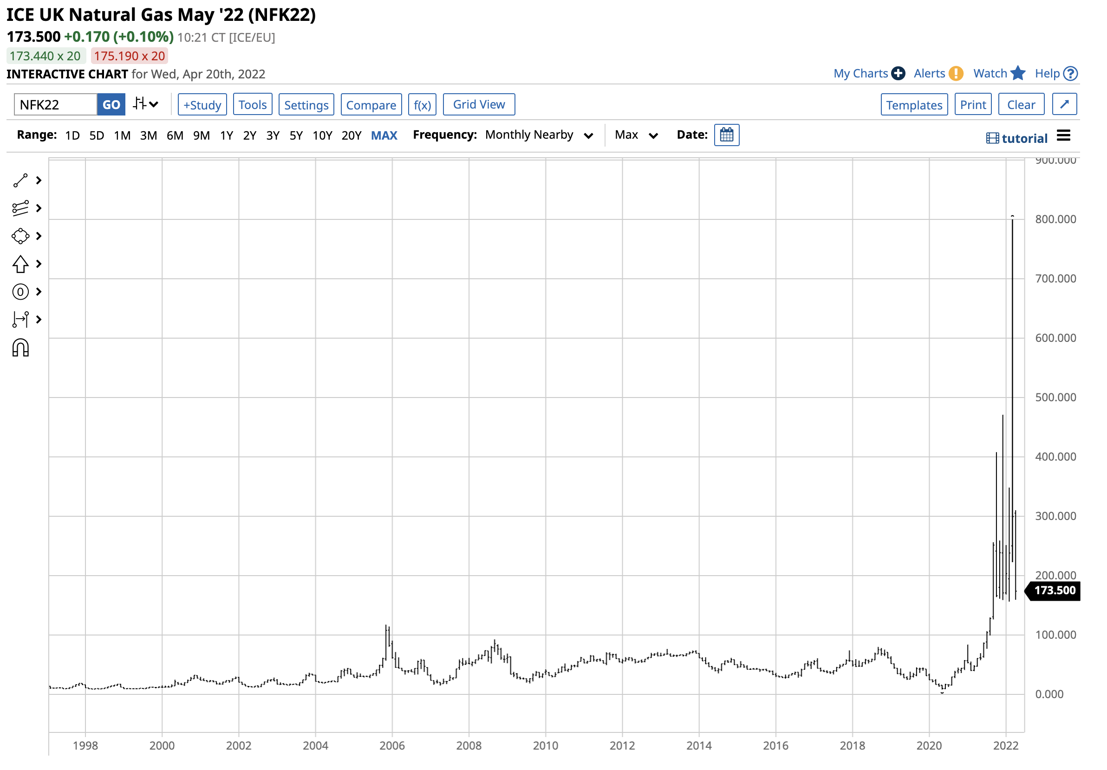The width and height of the screenshot is (1107, 770).
Task: Select the trend line drawing tool
Action: [20, 180]
